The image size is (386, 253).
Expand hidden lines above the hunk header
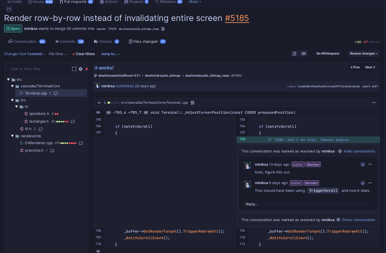click(98, 113)
